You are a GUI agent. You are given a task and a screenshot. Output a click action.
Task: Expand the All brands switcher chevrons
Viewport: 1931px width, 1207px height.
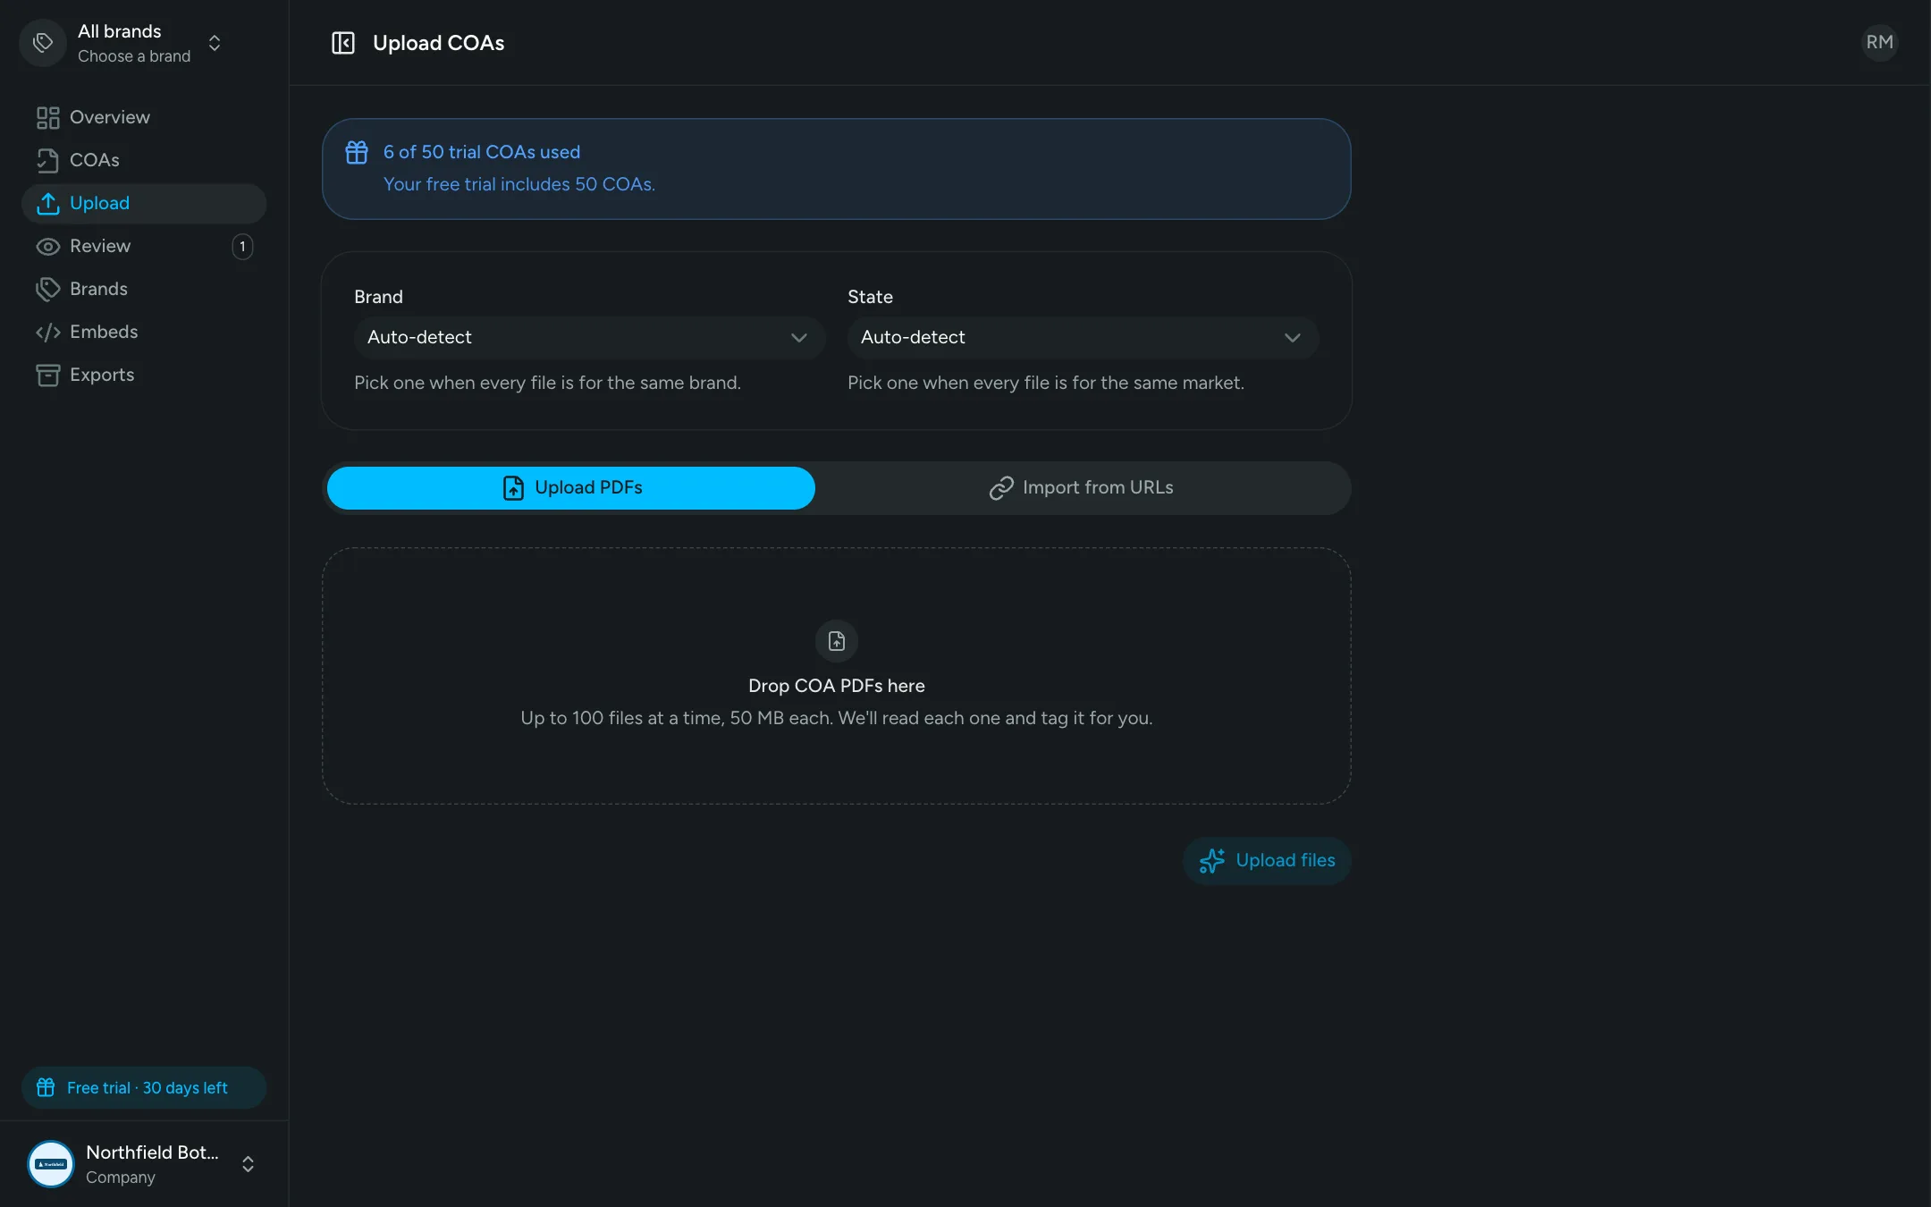click(215, 43)
